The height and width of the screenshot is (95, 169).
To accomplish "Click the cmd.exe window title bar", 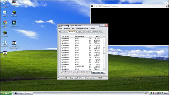I will [x=129, y=6].
